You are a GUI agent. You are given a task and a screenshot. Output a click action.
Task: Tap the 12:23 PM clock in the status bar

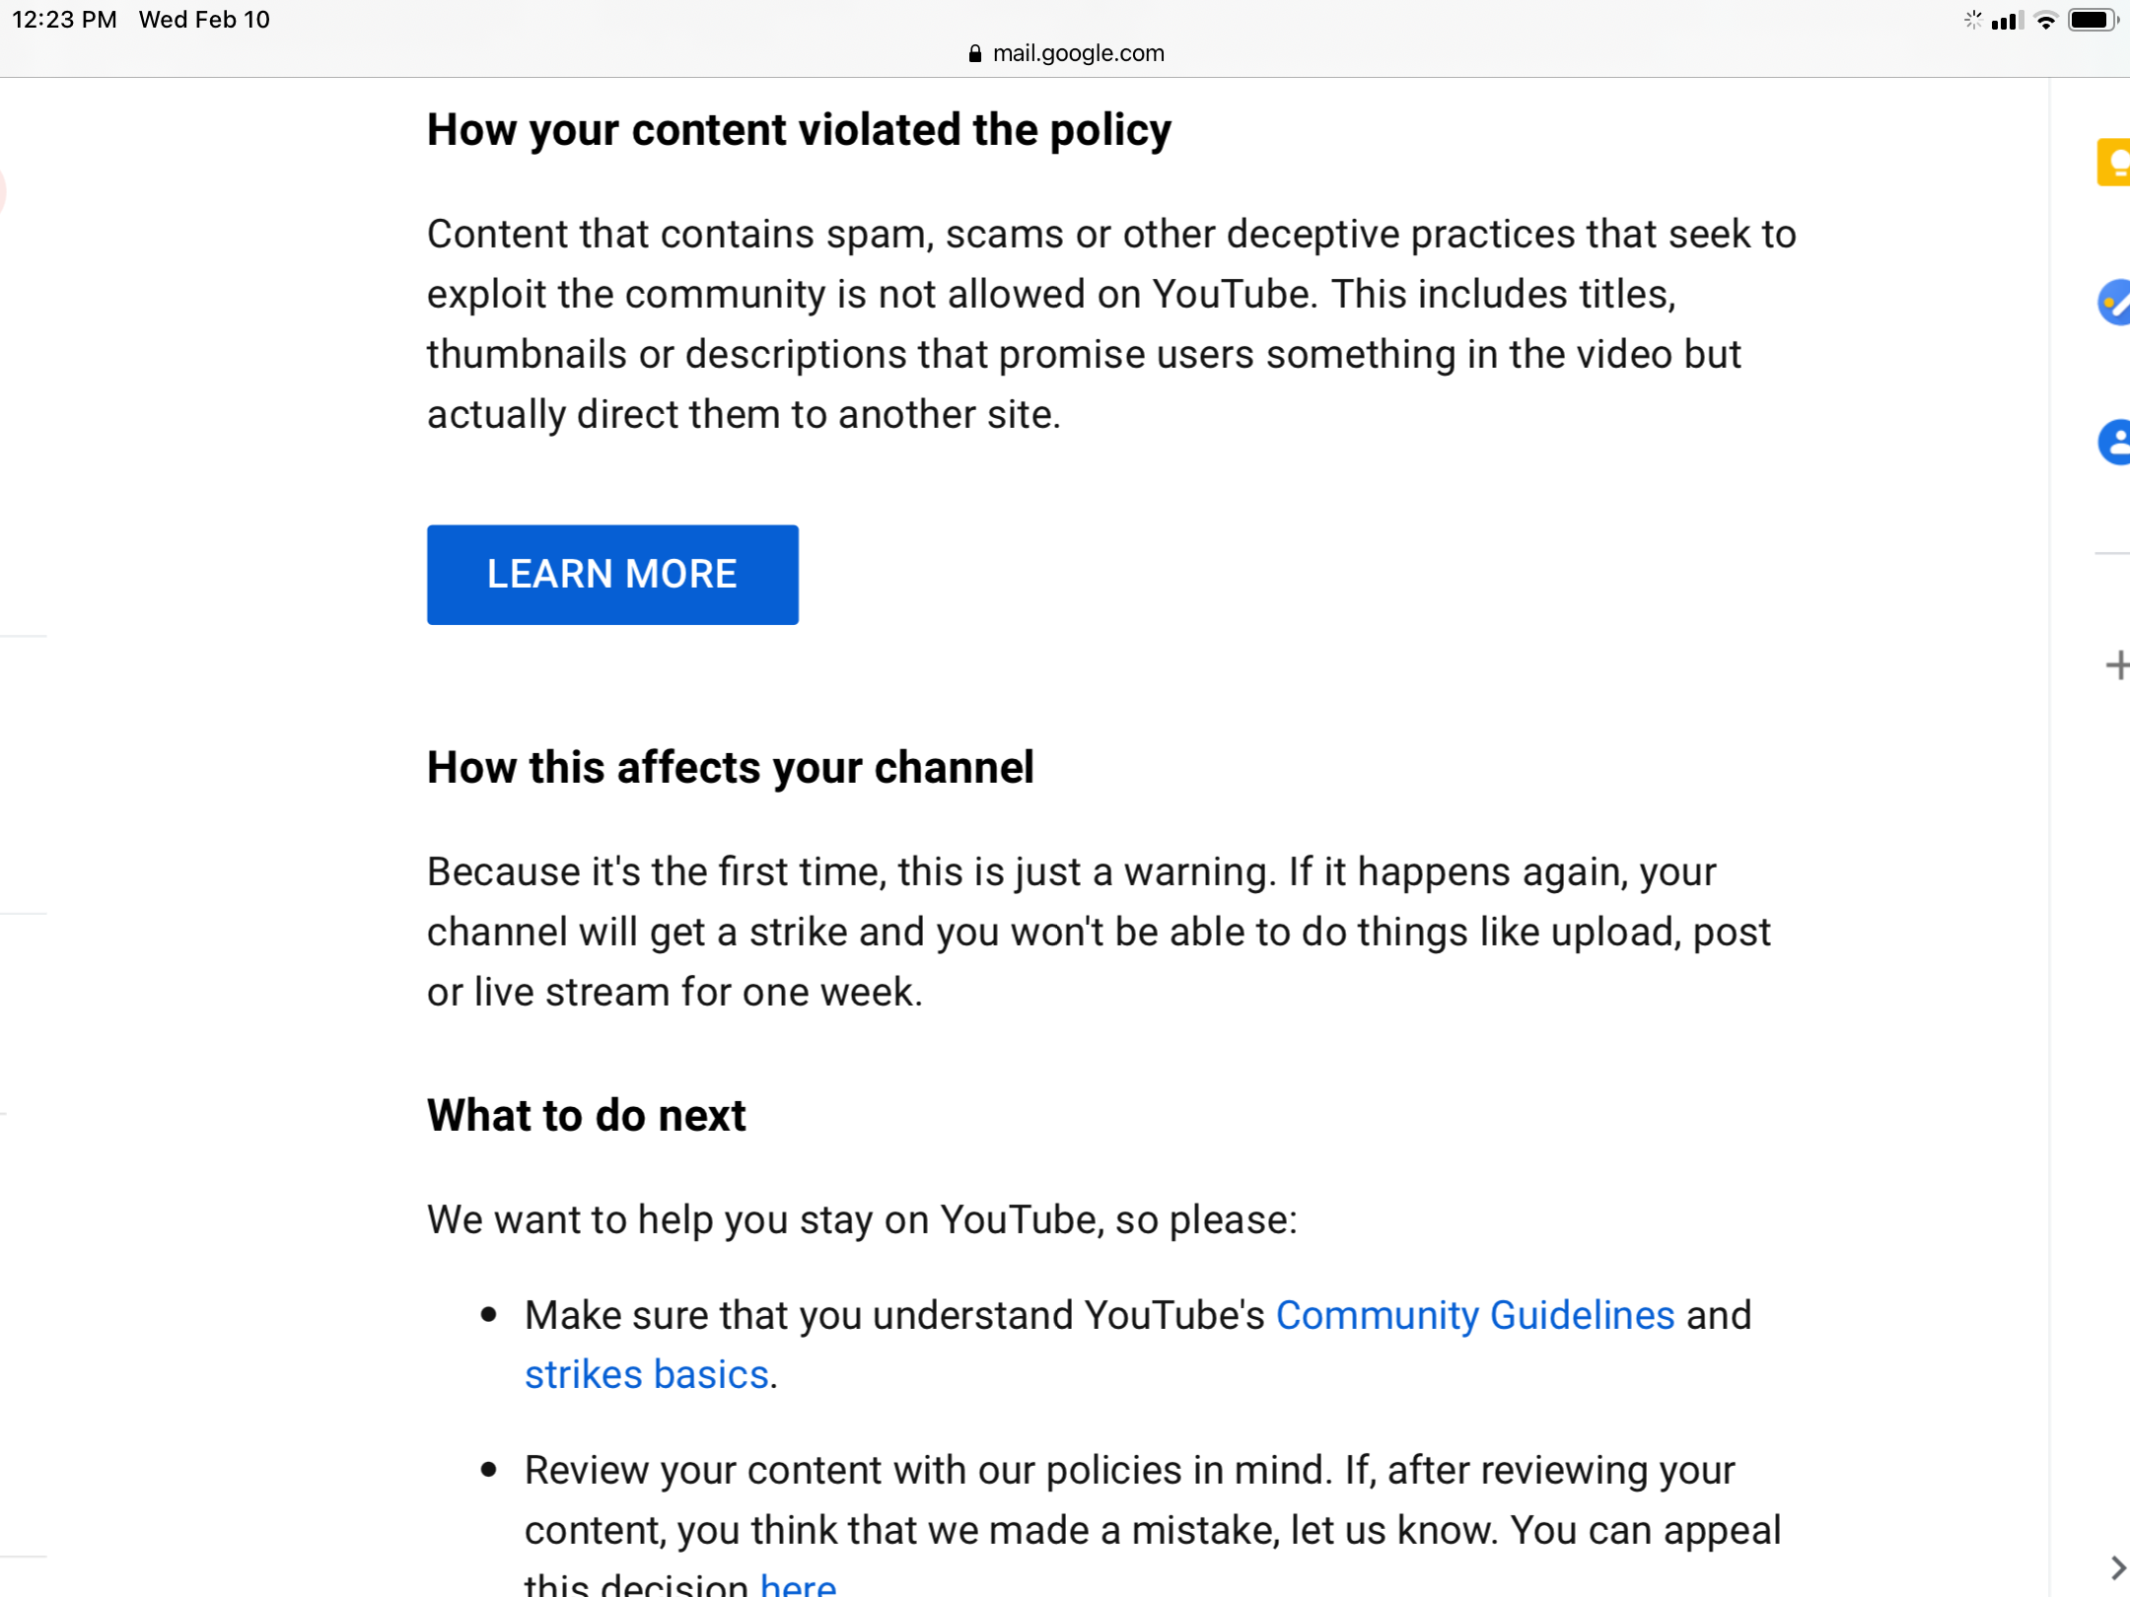[64, 20]
